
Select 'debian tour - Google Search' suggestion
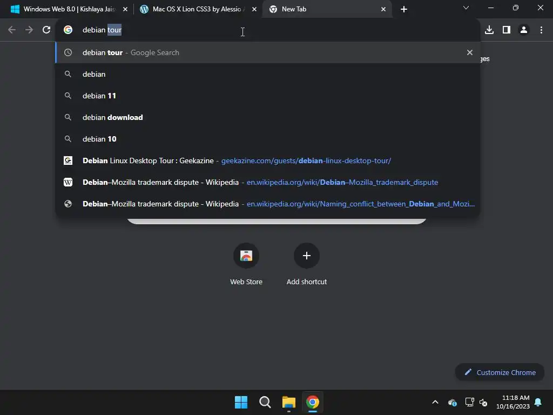click(268, 52)
